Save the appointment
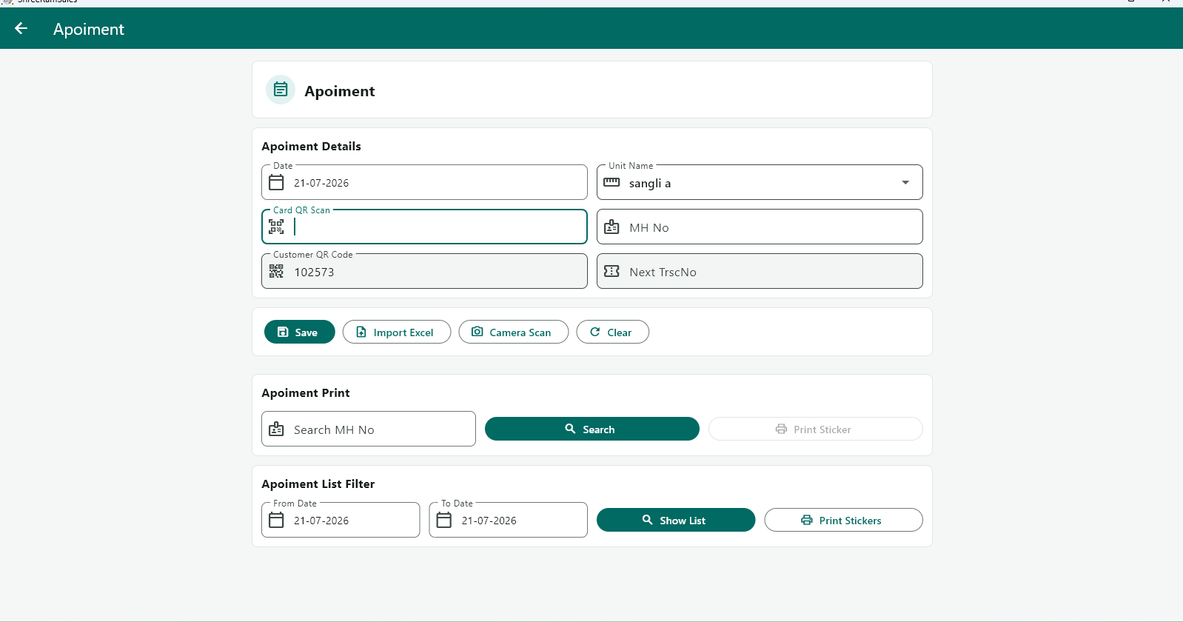 299,332
